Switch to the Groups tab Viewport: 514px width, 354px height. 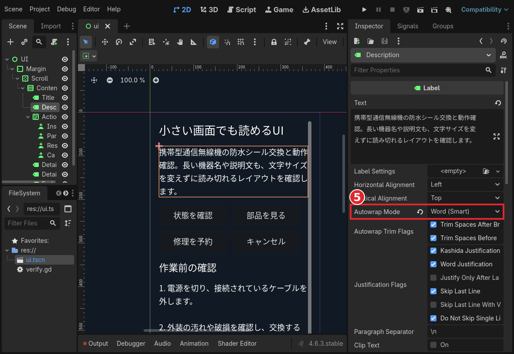(443, 26)
